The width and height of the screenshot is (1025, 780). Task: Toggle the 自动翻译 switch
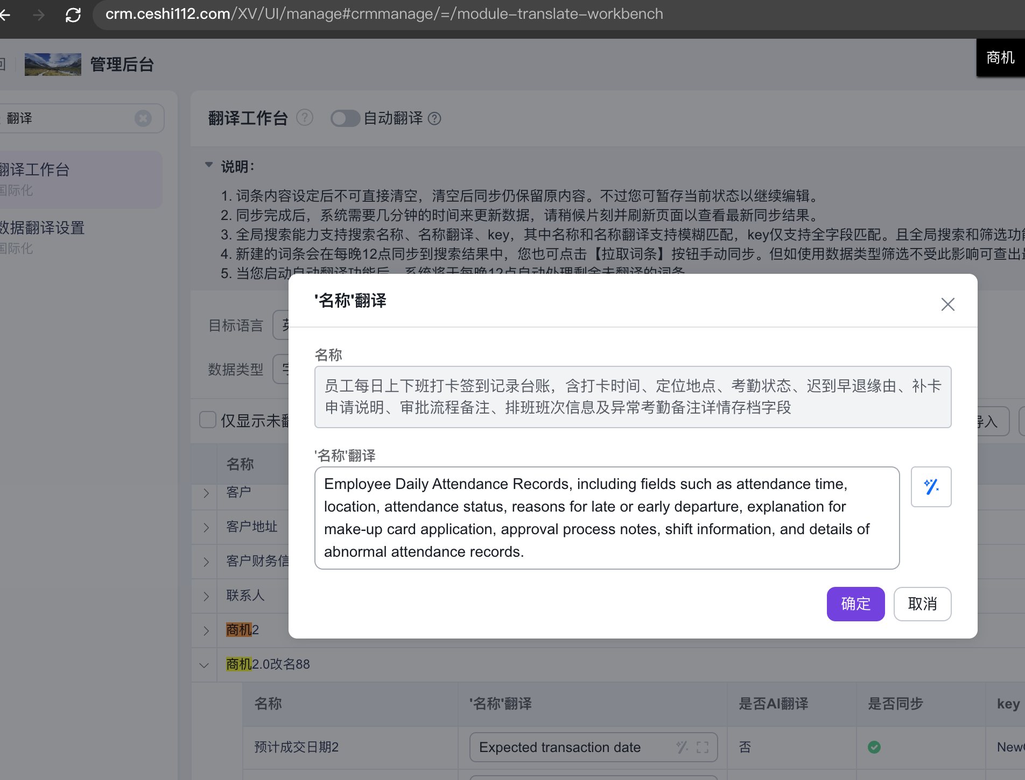tap(345, 118)
